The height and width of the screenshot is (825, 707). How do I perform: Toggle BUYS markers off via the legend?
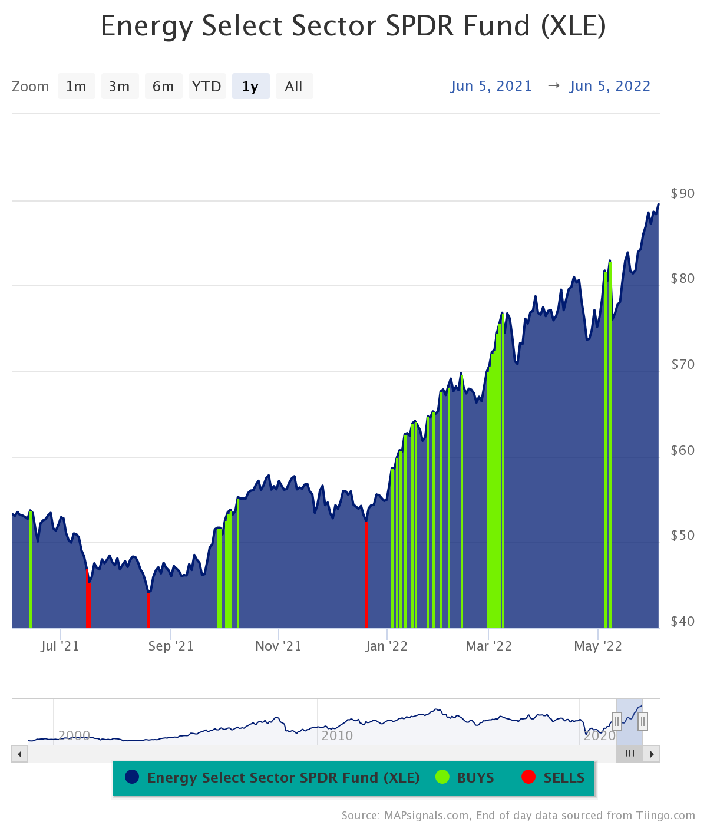(x=475, y=778)
